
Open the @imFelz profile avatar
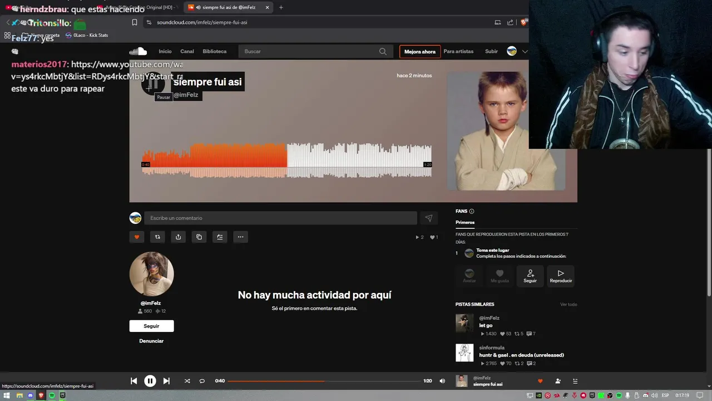[151, 274]
